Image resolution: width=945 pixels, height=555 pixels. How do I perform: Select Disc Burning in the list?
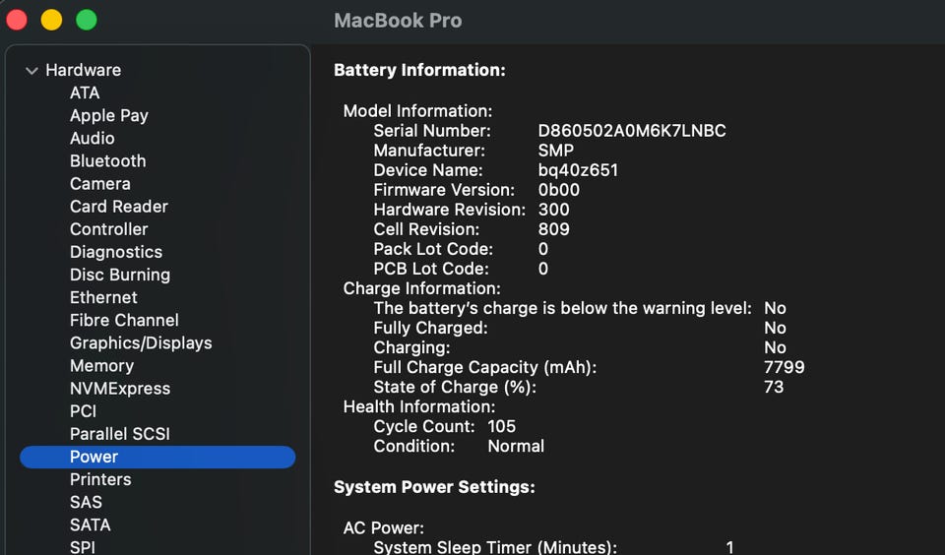point(119,275)
